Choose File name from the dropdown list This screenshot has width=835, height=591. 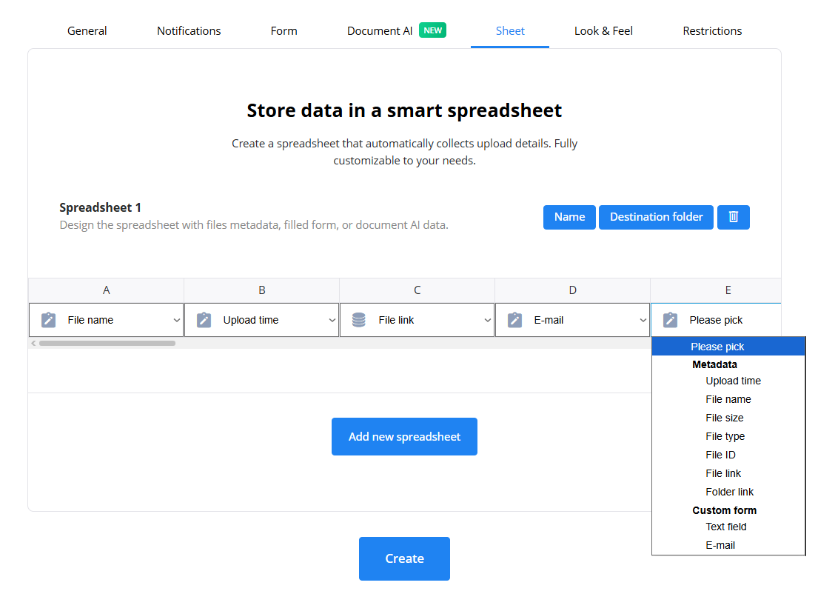pyautogui.click(x=728, y=399)
